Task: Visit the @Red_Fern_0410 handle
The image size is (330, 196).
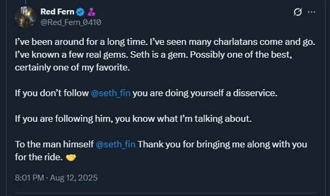Action: tap(71, 22)
